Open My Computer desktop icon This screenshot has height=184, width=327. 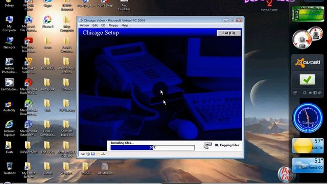point(9,24)
